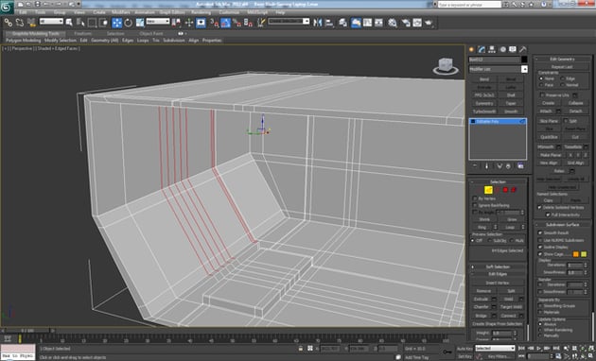
Task: Click the Align tool icon in toolbar
Action: (329, 23)
